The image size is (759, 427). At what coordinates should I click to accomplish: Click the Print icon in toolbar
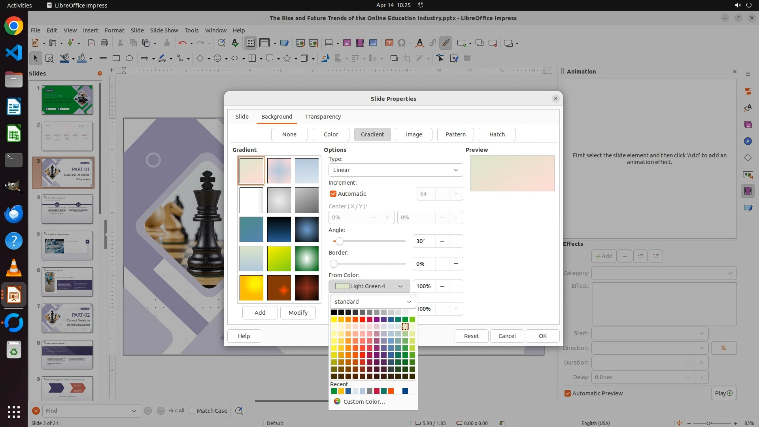[x=104, y=43]
